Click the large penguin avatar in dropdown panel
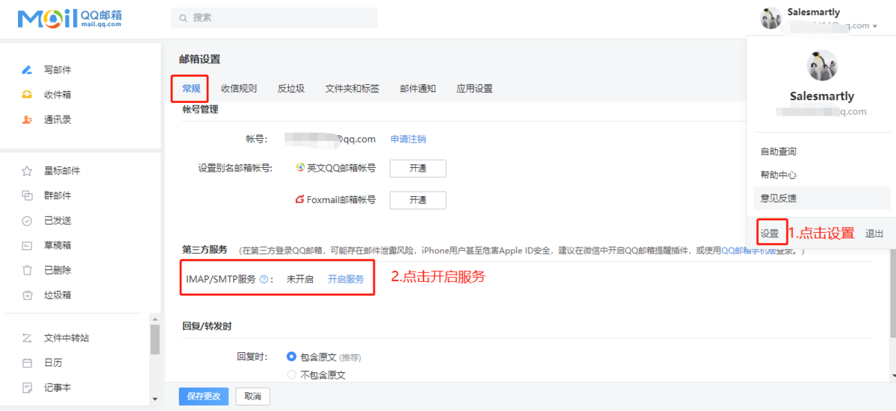The height and width of the screenshot is (411, 896). pos(822,66)
